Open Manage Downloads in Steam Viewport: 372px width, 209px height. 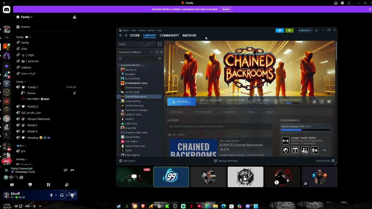[x=226, y=161]
